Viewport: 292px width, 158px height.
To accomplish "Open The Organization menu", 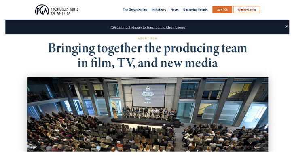I will click(x=135, y=10).
